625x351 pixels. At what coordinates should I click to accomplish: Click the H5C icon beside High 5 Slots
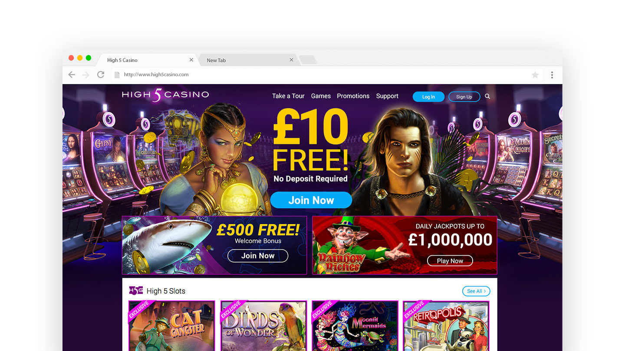[136, 291]
